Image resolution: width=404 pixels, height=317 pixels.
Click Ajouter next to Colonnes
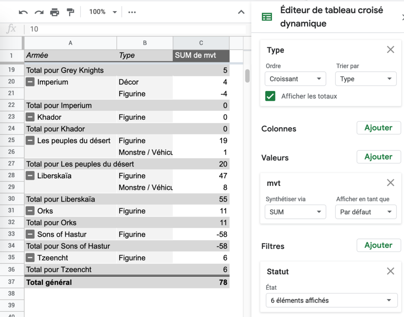pos(378,128)
